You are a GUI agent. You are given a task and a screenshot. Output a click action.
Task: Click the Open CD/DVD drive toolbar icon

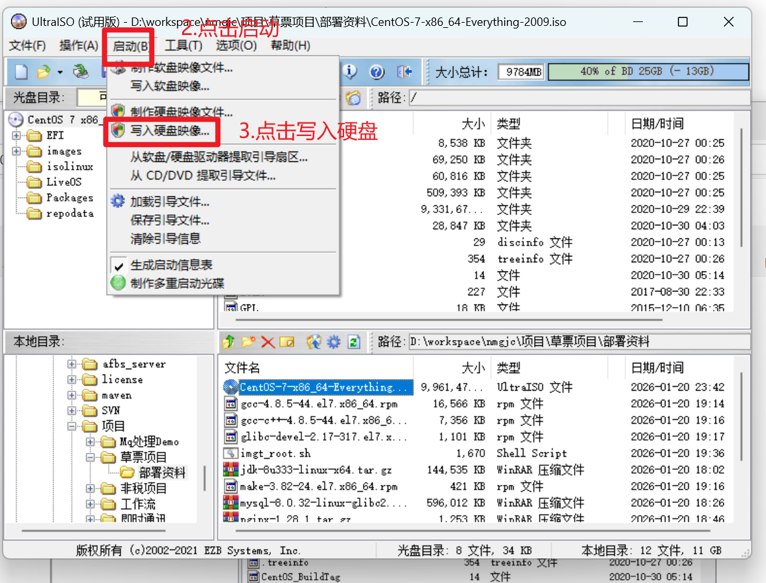(80, 72)
